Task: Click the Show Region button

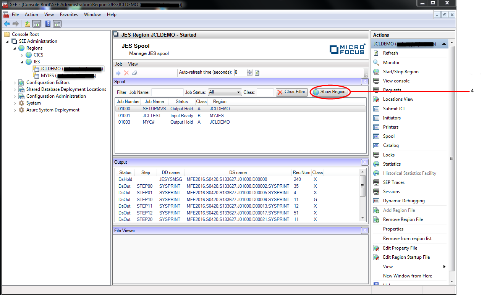Action: click(x=329, y=92)
